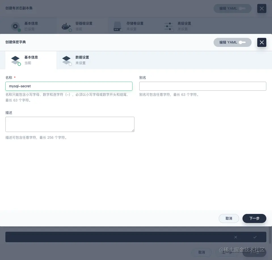
Task: Click 取消 in background window footer
Action: tap(202, 252)
